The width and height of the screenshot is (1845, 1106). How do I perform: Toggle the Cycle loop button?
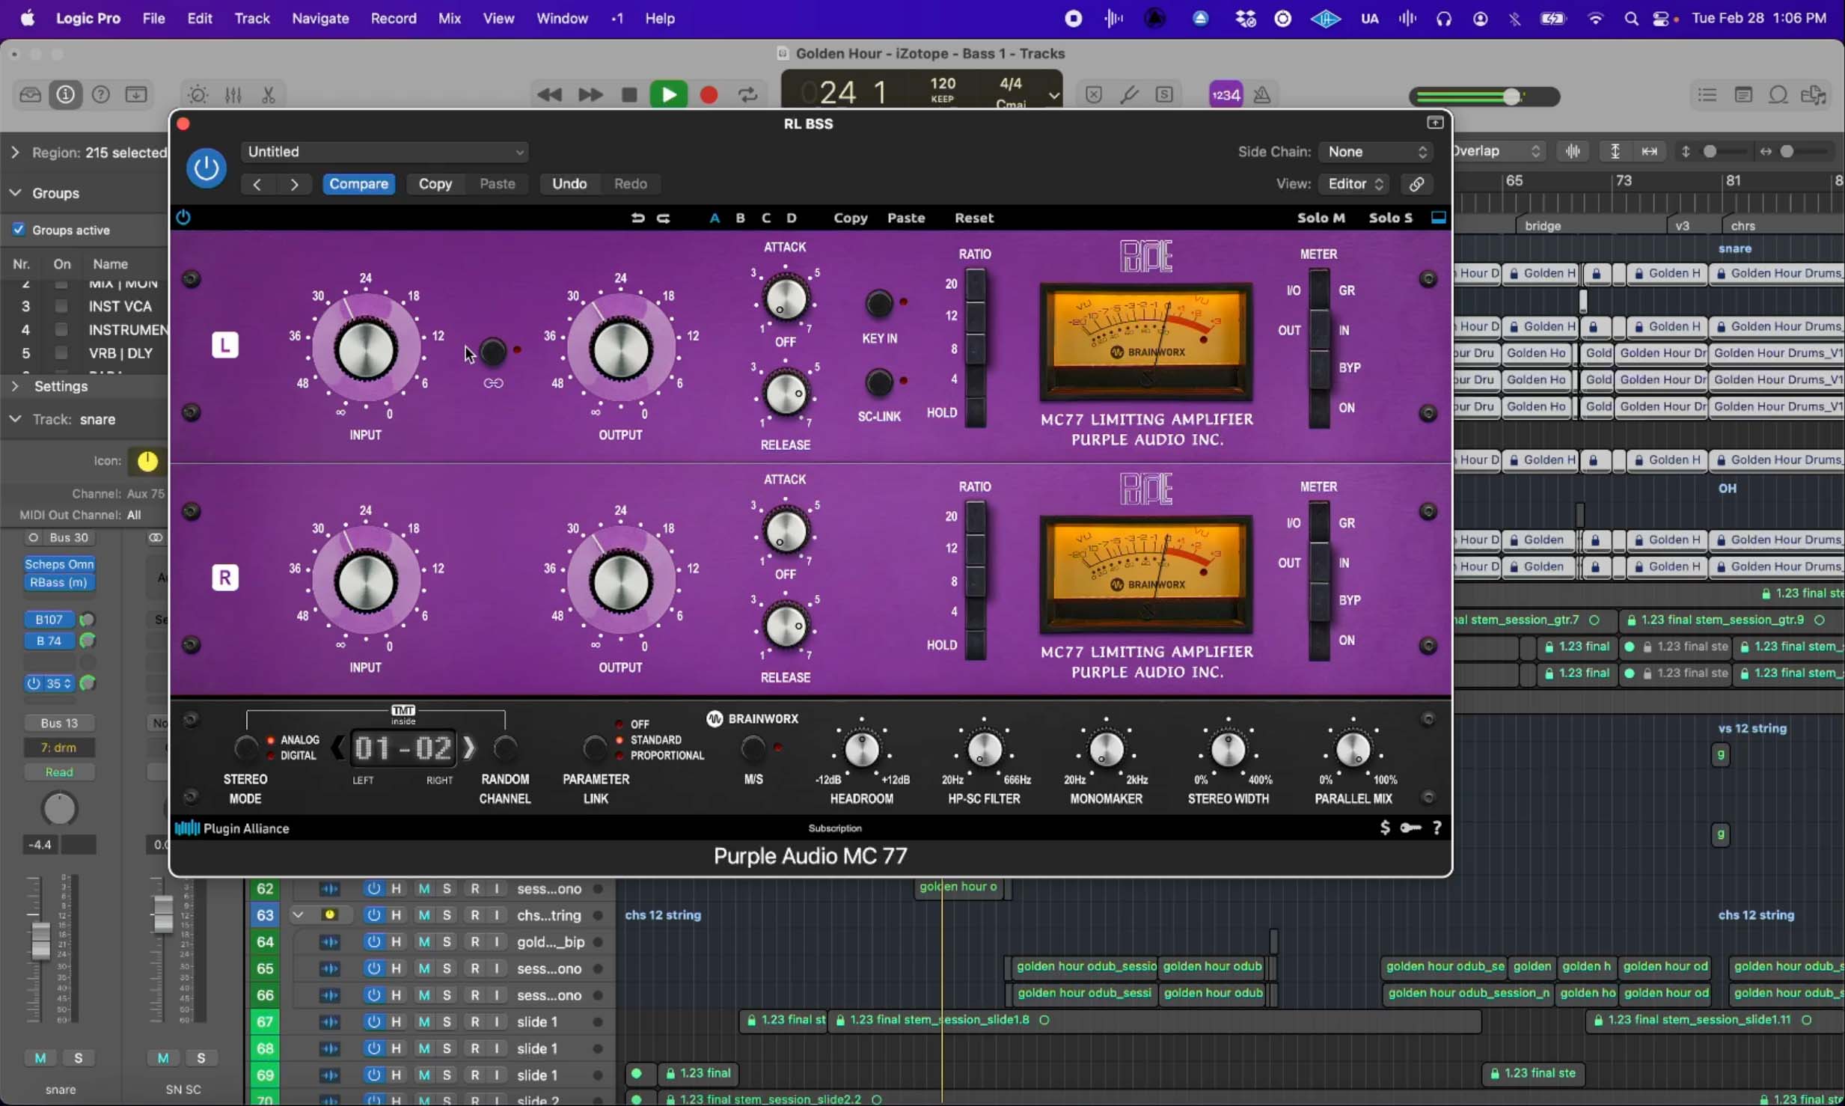pyautogui.click(x=747, y=95)
